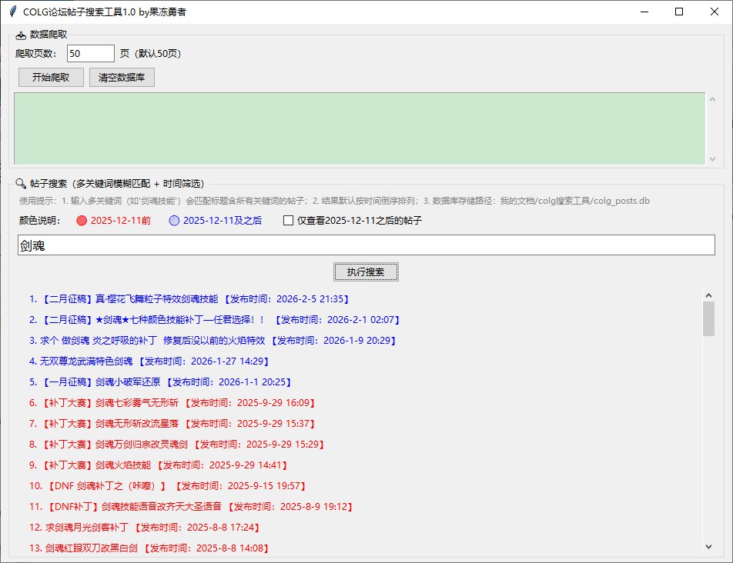Viewport: 733px width, 563px height.
Task: Click the 爬取页数 input showing 50
Action: [x=90, y=54]
